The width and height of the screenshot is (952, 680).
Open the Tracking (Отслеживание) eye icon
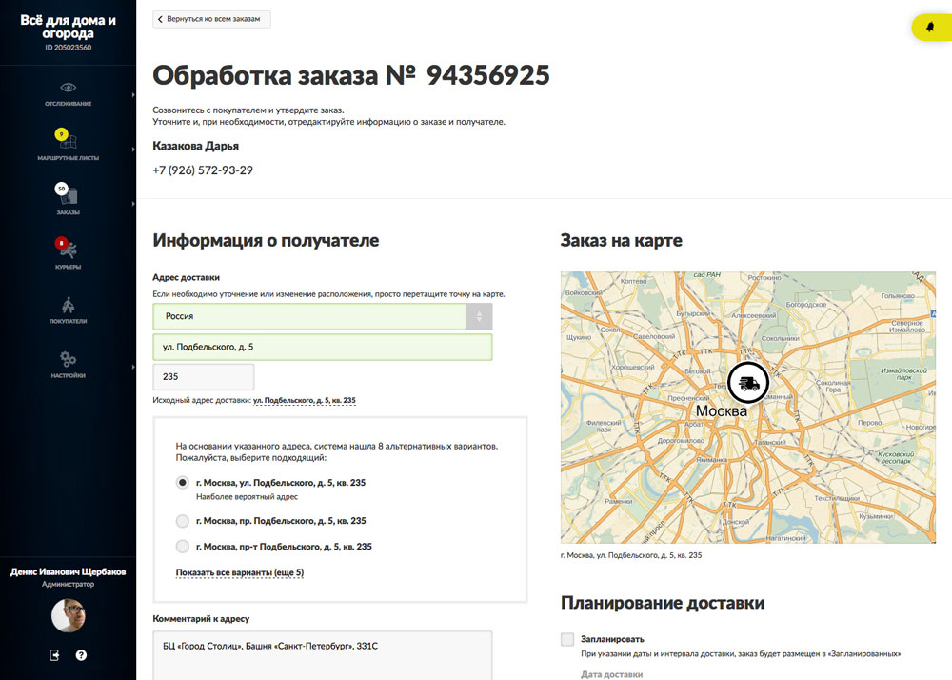coord(68,88)
